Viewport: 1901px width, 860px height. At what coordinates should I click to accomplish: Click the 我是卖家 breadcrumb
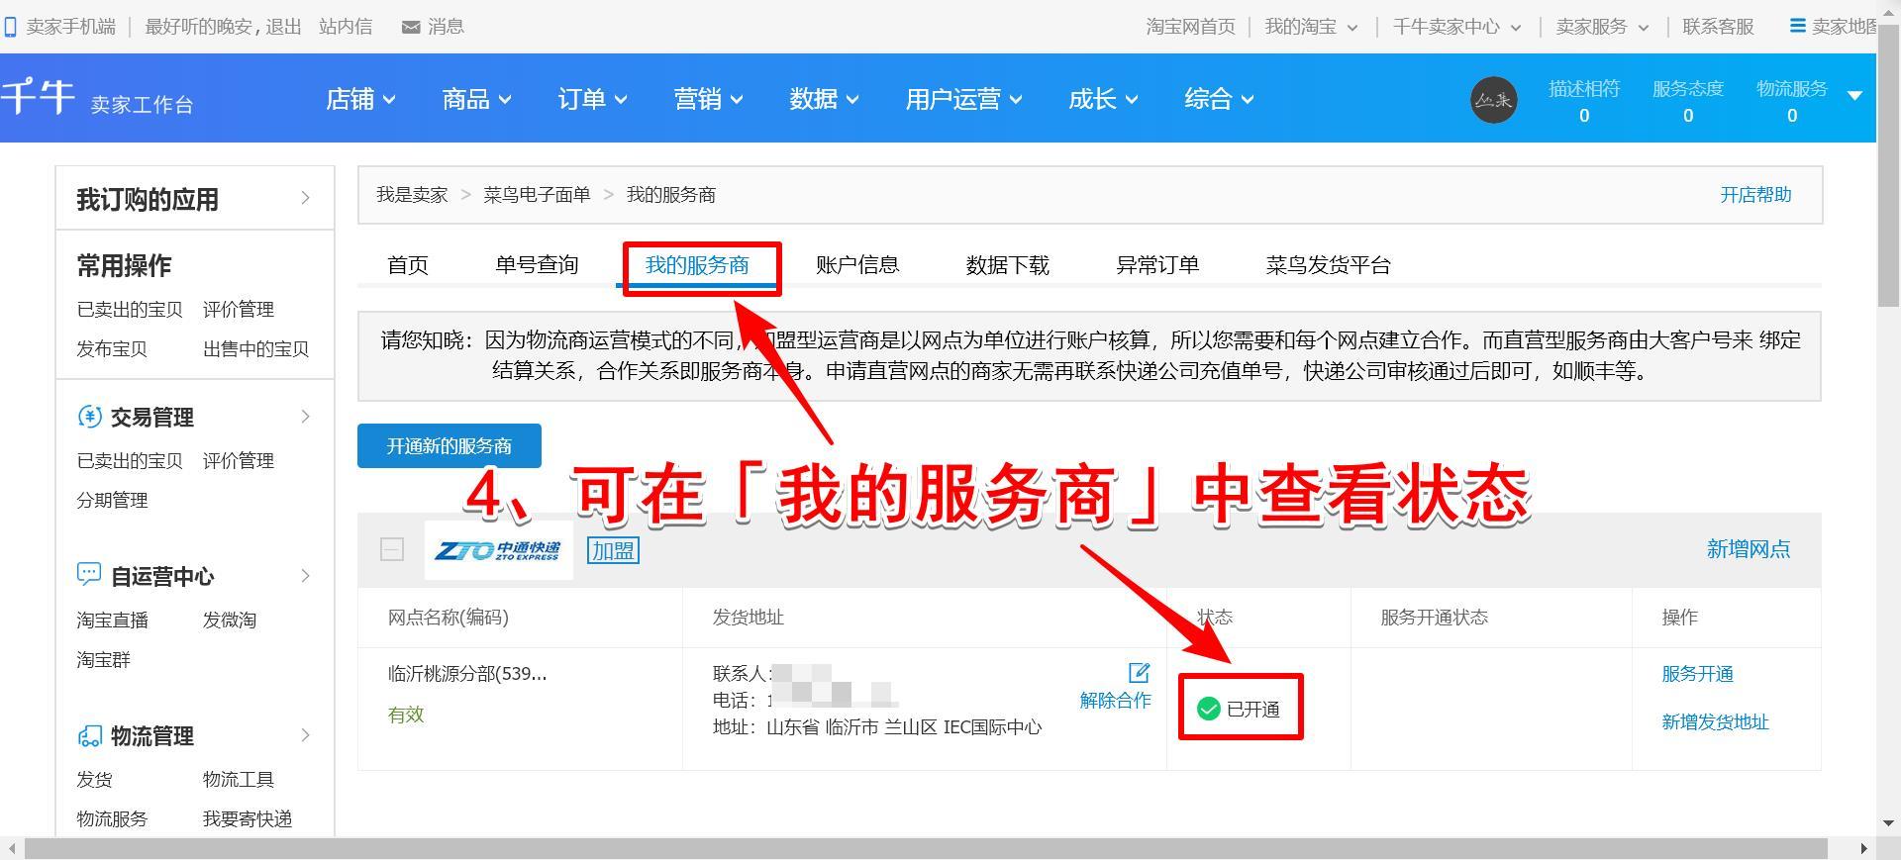click(412, 195)
